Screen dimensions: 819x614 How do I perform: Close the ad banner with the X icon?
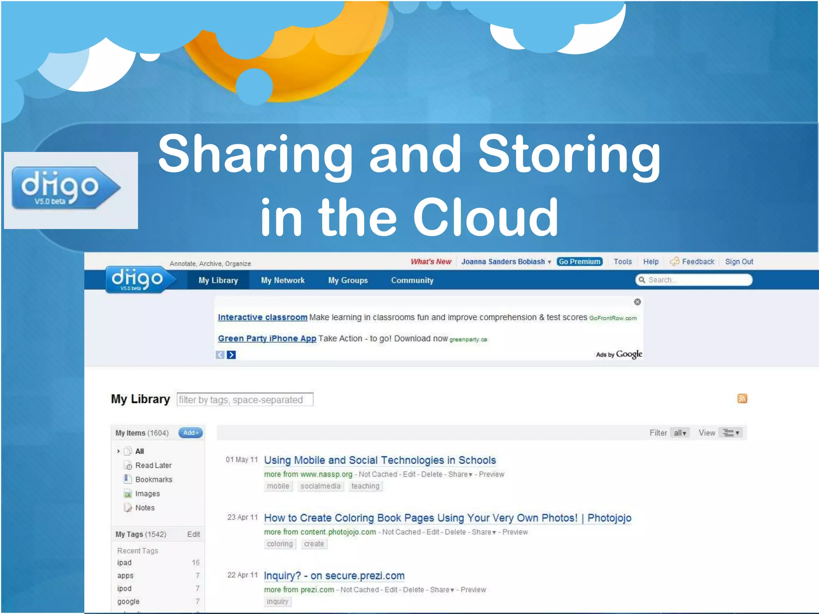[x=637, y=302]
